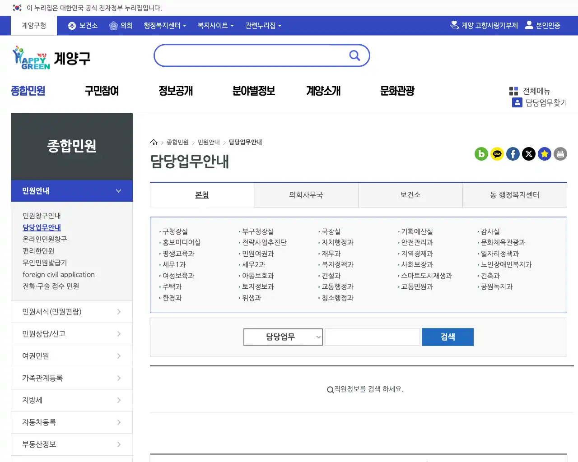Open the foreign civil application page
578x462 pixels.
tap(59, 274)
